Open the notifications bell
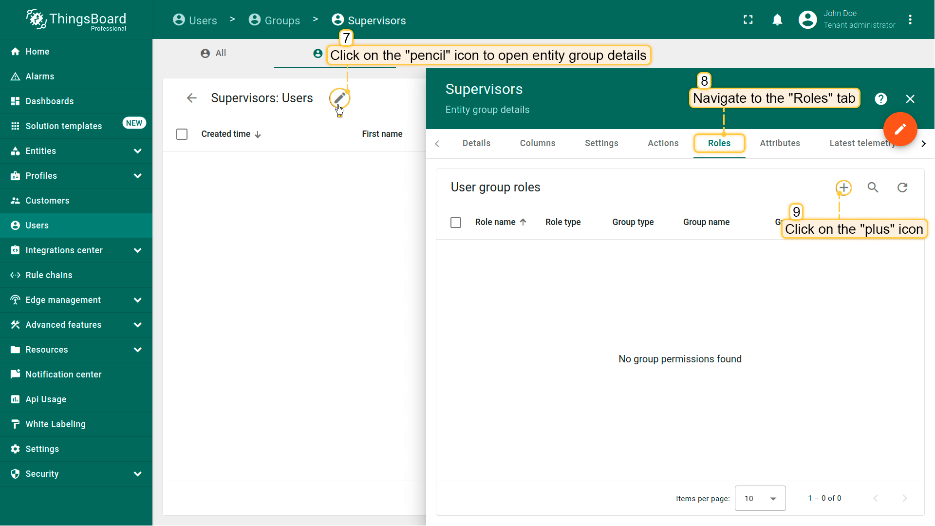 tap(777, 20)
